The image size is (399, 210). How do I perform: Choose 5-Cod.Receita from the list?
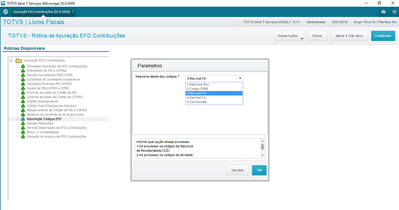pyautogui.click(x=214, y=102)
